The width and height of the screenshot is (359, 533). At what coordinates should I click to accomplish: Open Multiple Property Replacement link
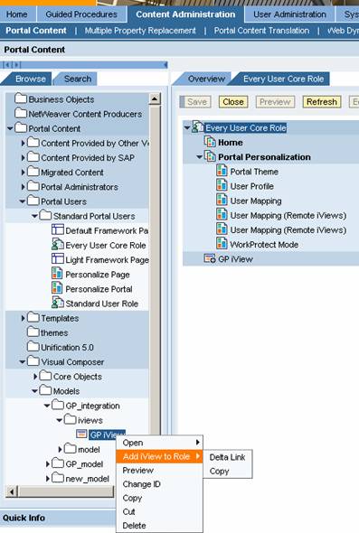pos(140,31)
